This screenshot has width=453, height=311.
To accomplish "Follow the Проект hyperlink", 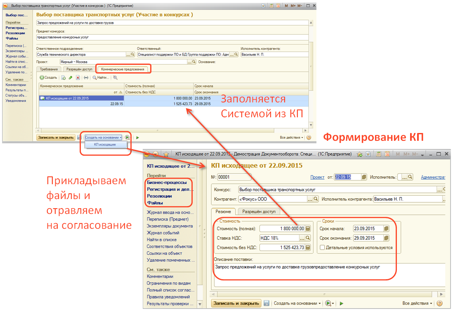I will coord(317,177).
